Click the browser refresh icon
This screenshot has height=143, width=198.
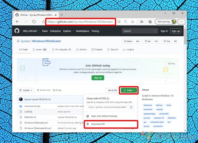tap(34, 22)
